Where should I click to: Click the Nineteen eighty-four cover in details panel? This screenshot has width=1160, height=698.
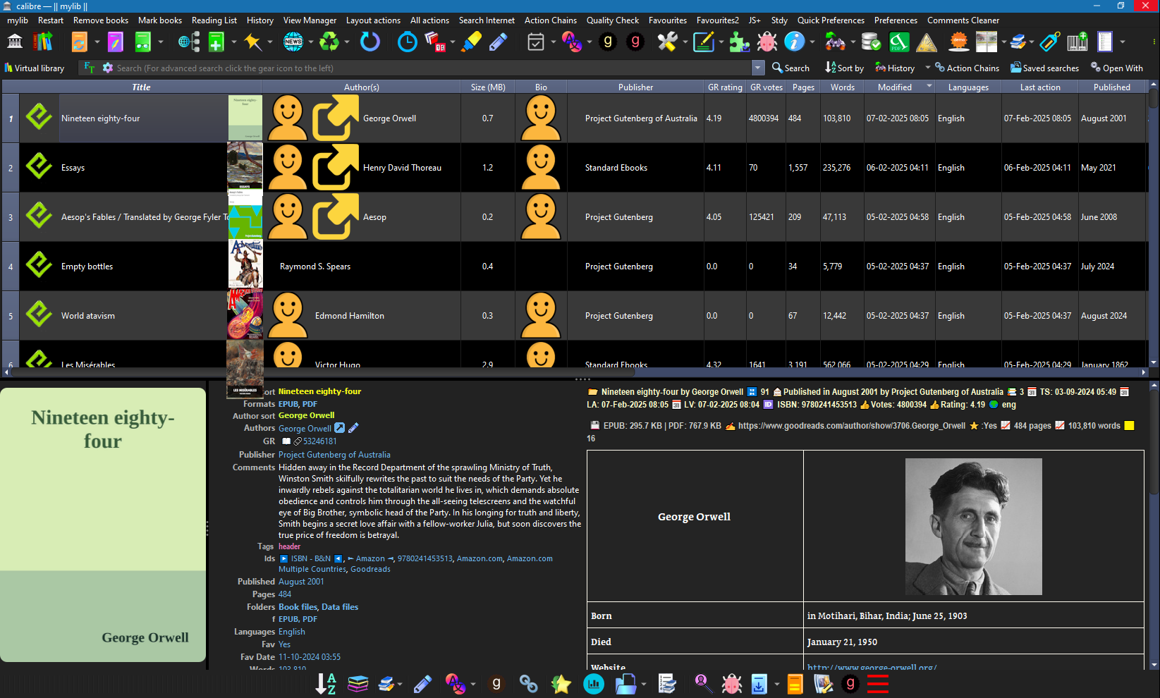(x=103, y=525)
